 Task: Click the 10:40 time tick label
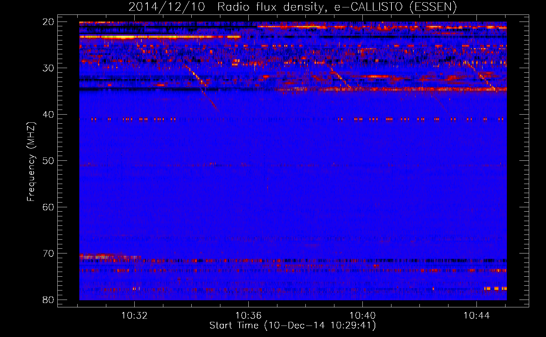pyautogui.click(x=362, y=316)
